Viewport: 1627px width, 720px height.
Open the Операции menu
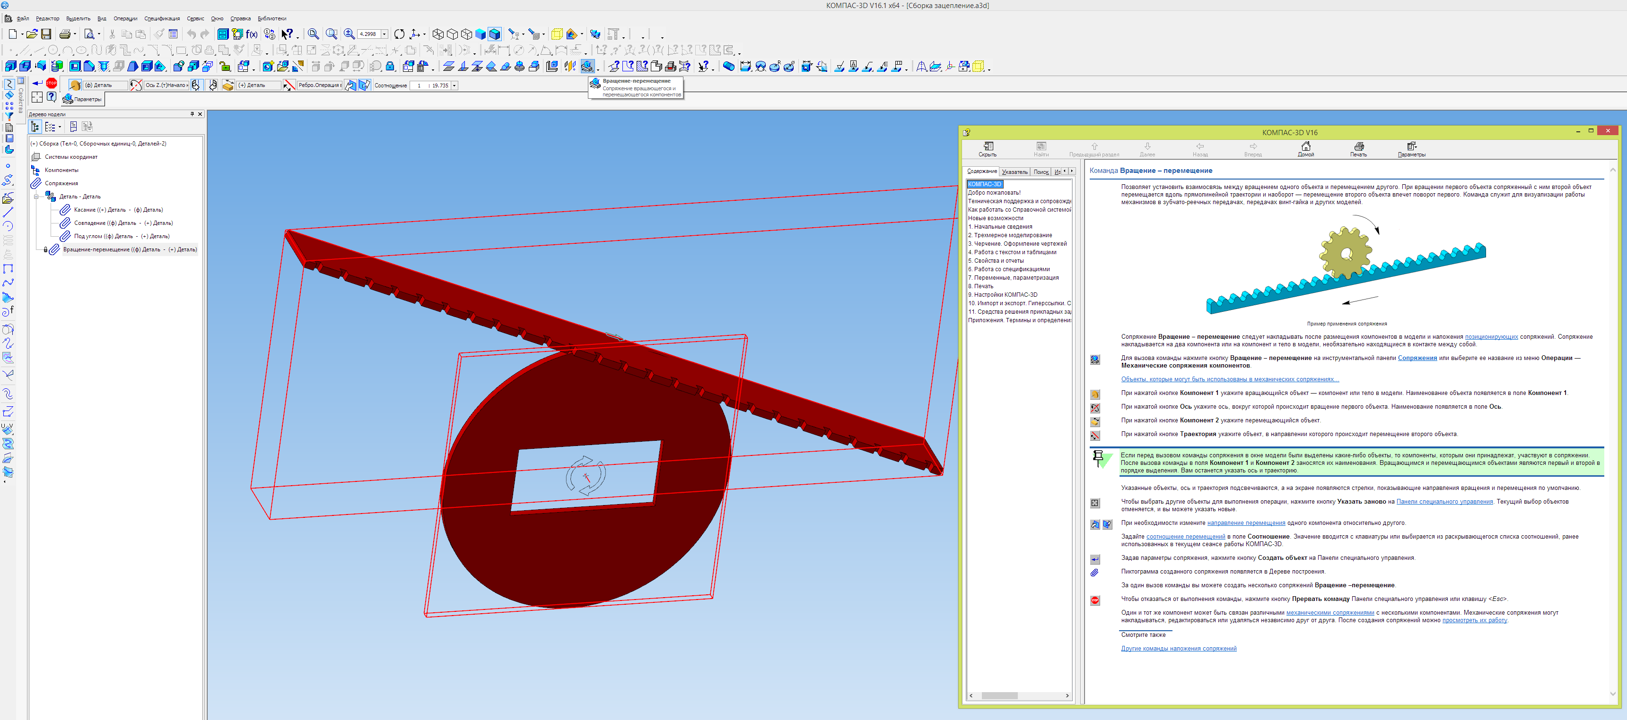125,18
